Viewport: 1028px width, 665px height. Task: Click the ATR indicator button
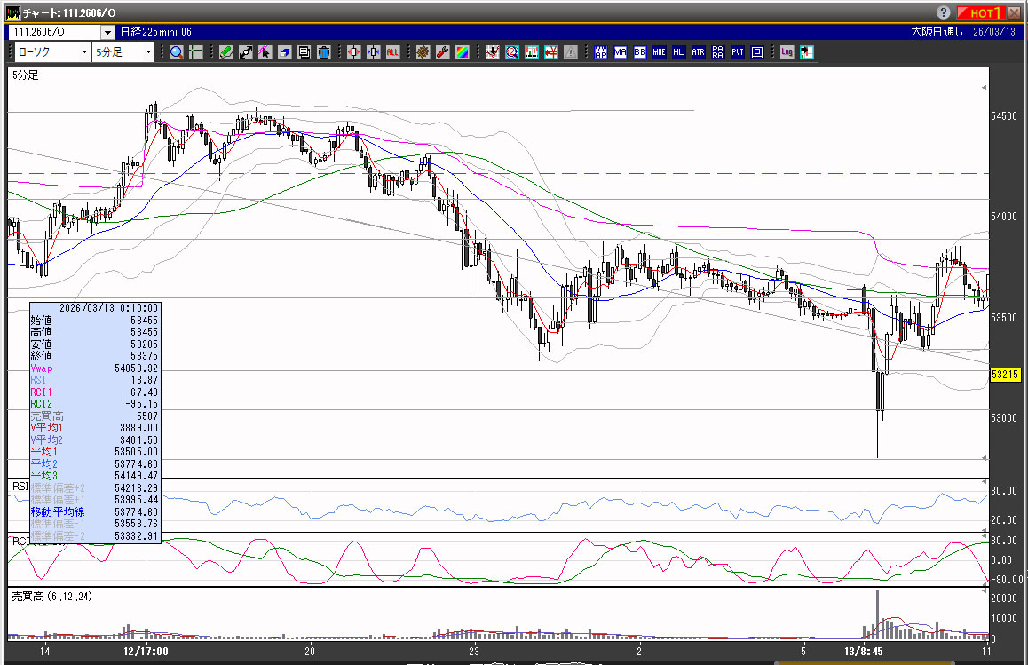coord(699,52)
